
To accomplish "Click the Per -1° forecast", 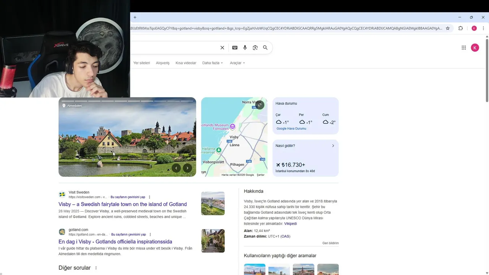I will [306, 120].
